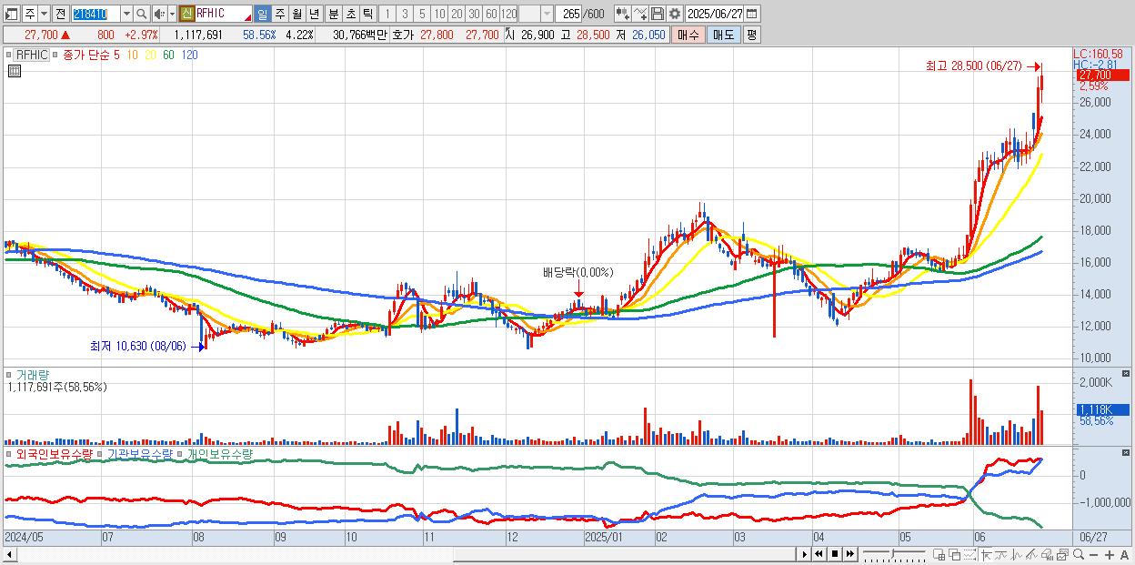Open chart settings gear icon
This screenshot has width=1135, height=565.
(x=675, y=14)
